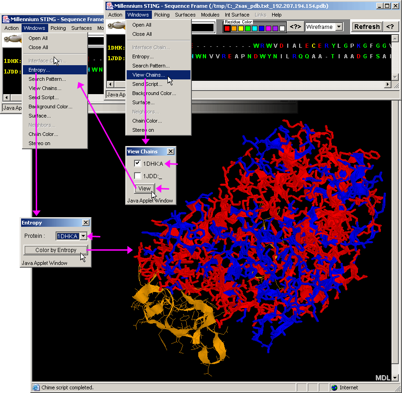
Task: Open the Modules menu
Action: 210,15
